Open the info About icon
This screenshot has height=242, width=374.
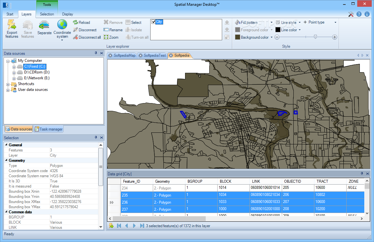(367, 14)
